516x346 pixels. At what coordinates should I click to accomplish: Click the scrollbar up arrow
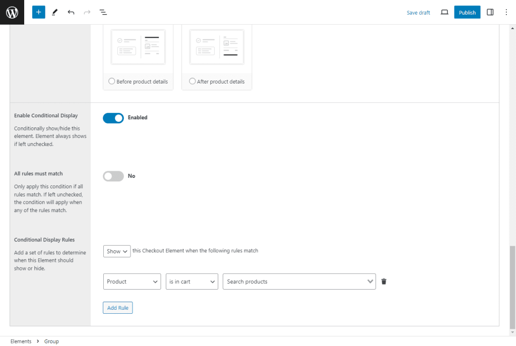point(512,28)
